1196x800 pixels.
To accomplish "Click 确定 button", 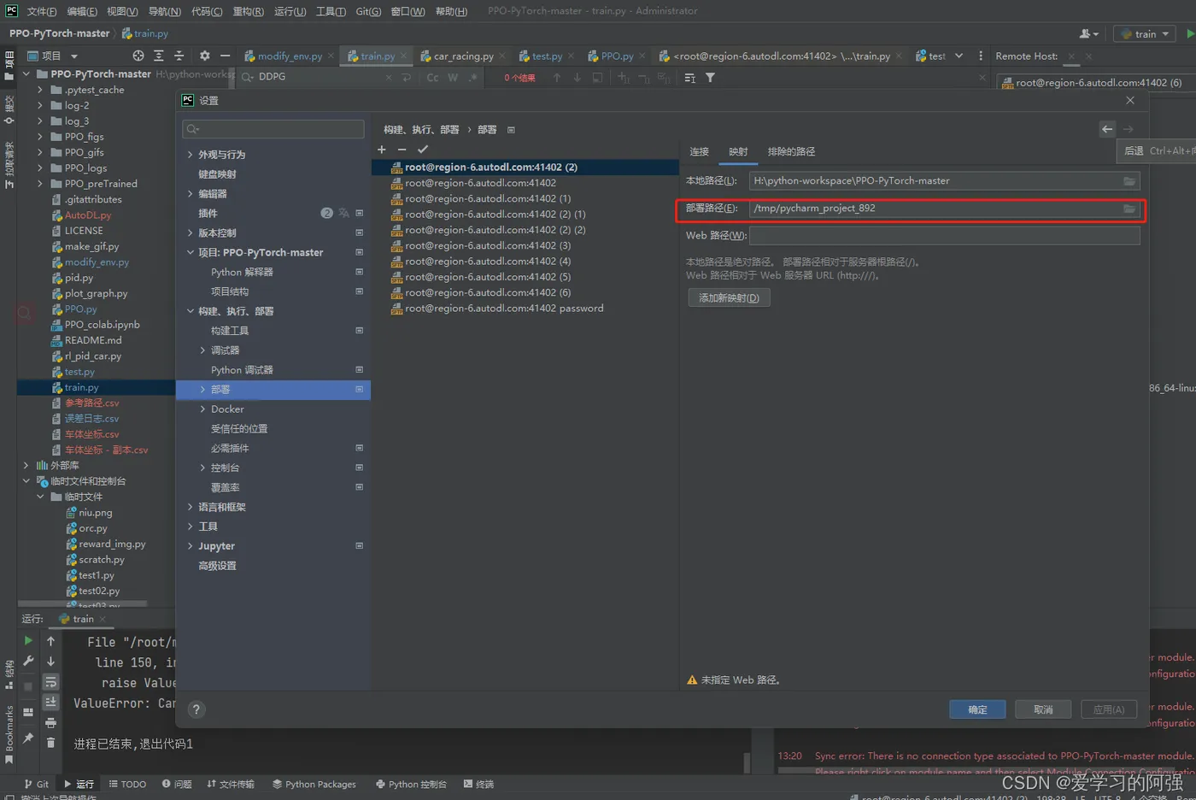I will pos(977,709).
